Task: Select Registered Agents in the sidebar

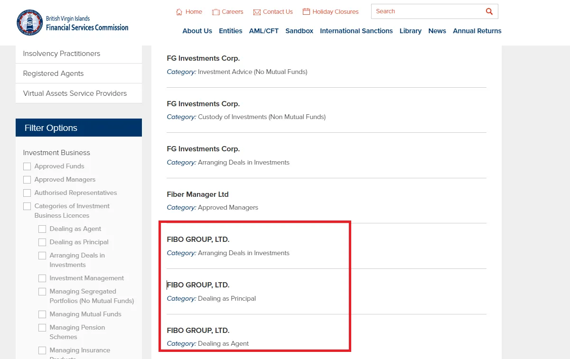Action: (53, 74)
